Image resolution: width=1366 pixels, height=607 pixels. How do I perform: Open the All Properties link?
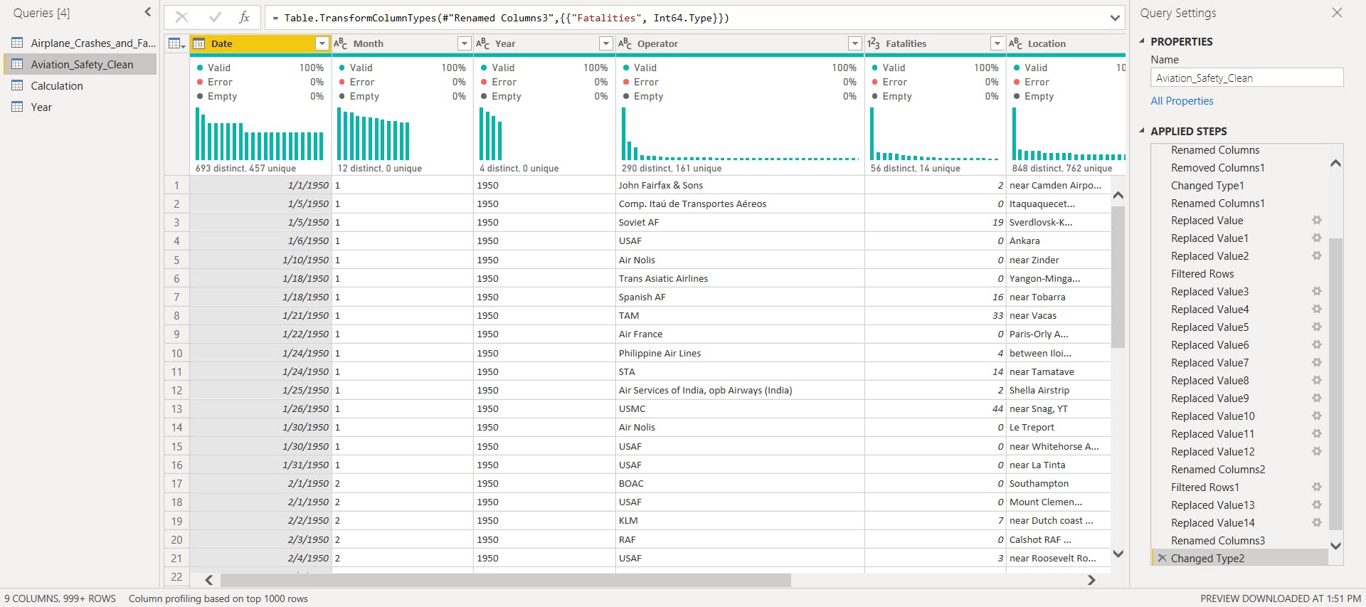point(1182,101)
